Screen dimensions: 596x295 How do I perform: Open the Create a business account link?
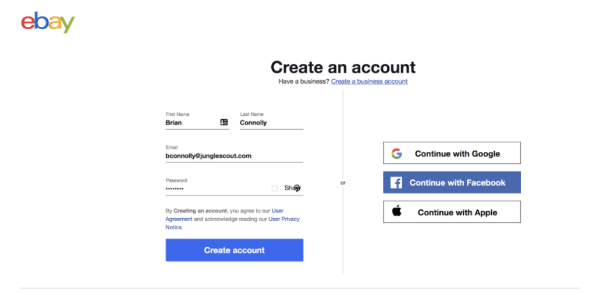(369, 81)
